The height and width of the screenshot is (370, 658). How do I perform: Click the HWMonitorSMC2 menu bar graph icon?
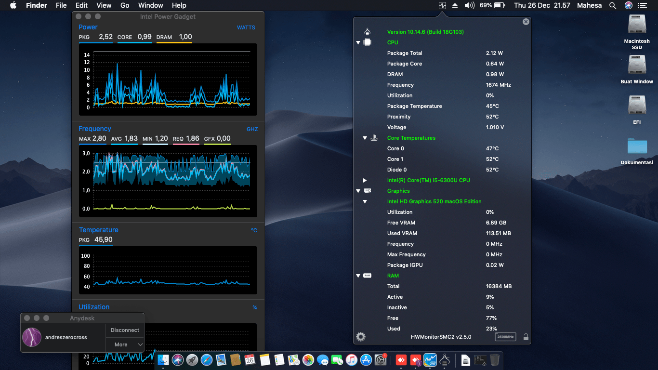[x=442, y=5]
